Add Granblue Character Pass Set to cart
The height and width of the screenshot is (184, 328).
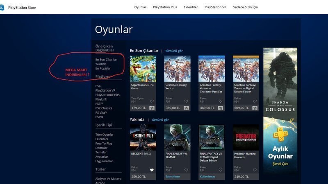click(x=220, y=108)
